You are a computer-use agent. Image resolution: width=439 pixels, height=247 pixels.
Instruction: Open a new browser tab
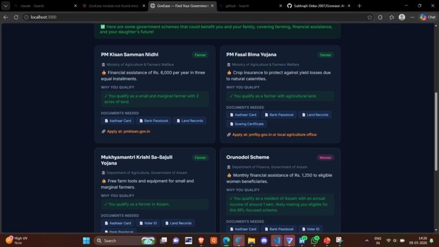click(359, 5)
